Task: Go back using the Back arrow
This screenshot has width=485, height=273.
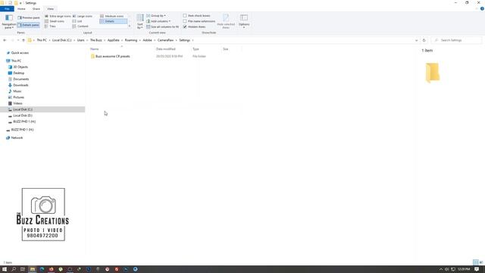Action: [5, 40]
